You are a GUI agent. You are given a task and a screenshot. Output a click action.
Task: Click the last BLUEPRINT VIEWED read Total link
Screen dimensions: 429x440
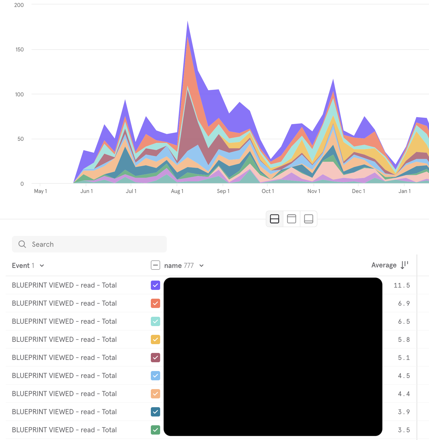click(x=64, y=430)
